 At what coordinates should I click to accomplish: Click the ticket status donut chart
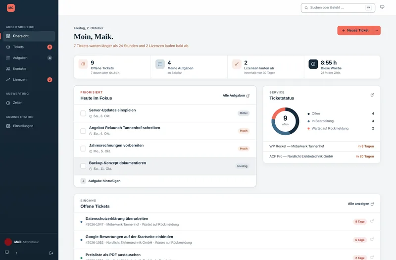[x=285, y=121]
